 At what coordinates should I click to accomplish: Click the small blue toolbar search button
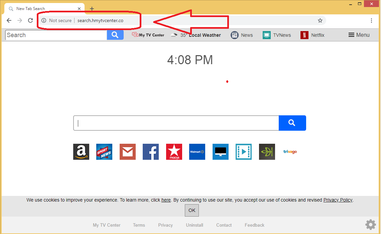tap(115, 35)
